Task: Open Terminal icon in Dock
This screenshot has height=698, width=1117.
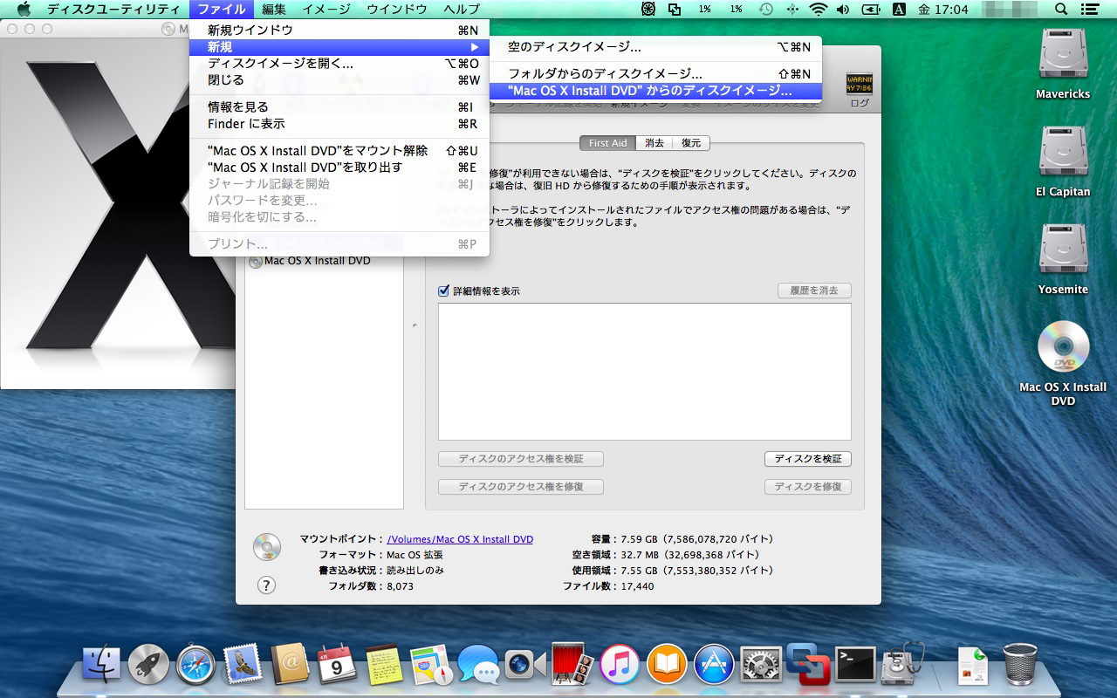Action: [x=855, y=666]
